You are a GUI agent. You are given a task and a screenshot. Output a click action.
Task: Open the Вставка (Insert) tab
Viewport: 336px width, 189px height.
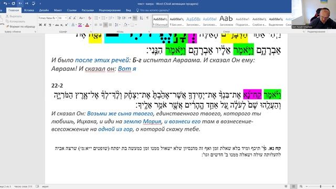click(x=29, y=10)
